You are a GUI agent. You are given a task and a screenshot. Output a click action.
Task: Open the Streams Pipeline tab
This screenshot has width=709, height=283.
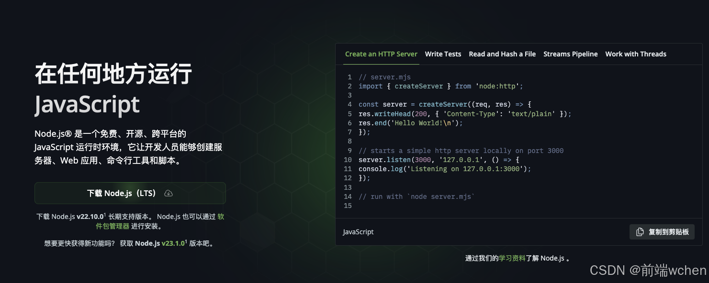(570, 54)
